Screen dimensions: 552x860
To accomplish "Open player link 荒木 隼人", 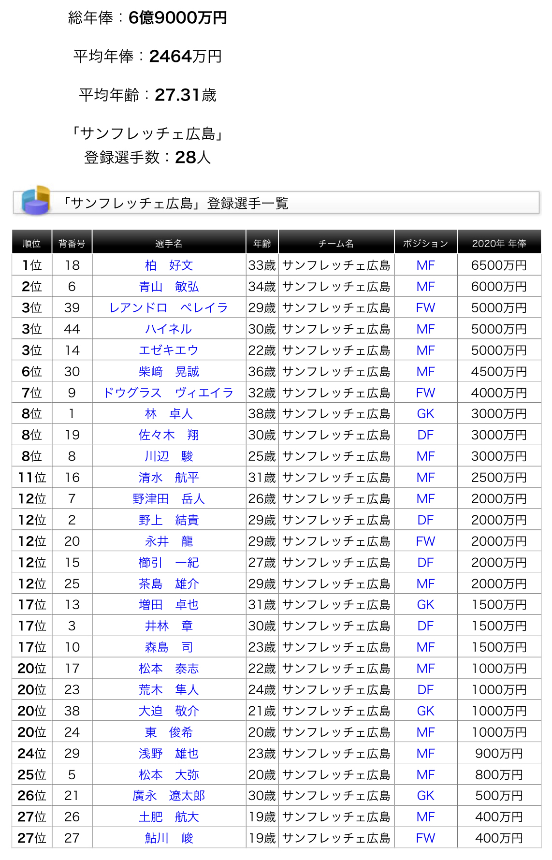I will click(169, 690).
